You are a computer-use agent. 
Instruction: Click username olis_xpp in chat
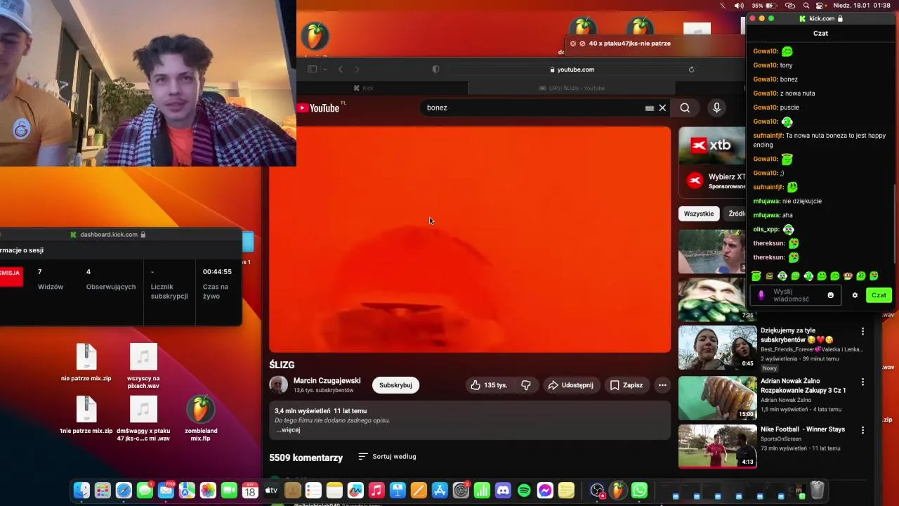(x=766, y=229)
